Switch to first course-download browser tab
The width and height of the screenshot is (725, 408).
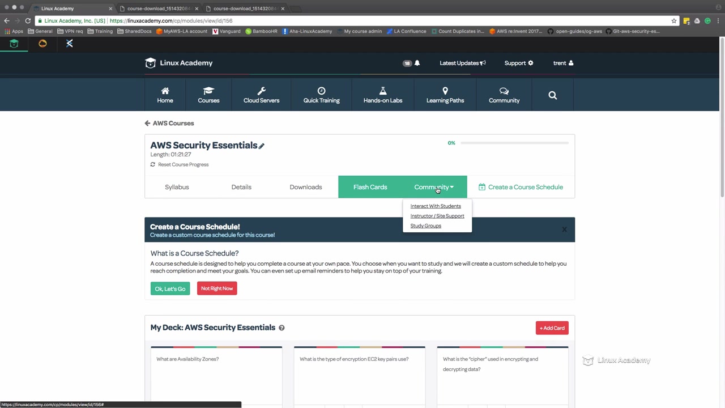point(159,8)
